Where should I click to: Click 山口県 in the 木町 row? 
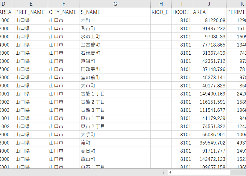point(31,20)
